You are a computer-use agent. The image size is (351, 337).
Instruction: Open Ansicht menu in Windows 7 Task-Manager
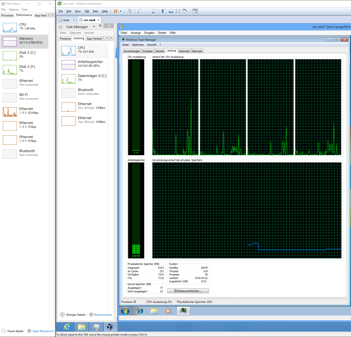tap(152, 45)
